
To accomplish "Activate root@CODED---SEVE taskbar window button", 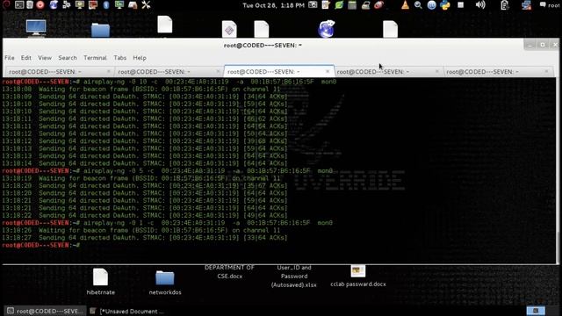I will tap(45, 311).
